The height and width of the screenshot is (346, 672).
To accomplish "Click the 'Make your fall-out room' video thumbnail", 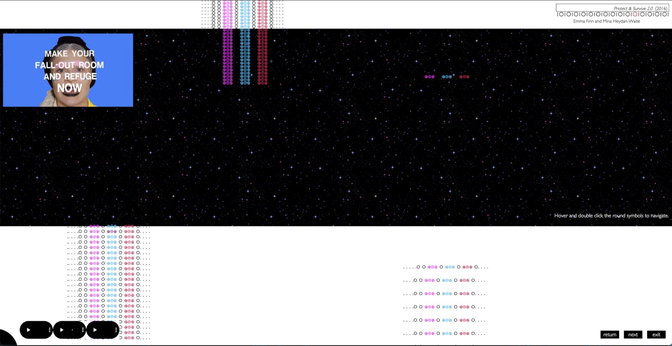I will point(68,70).
